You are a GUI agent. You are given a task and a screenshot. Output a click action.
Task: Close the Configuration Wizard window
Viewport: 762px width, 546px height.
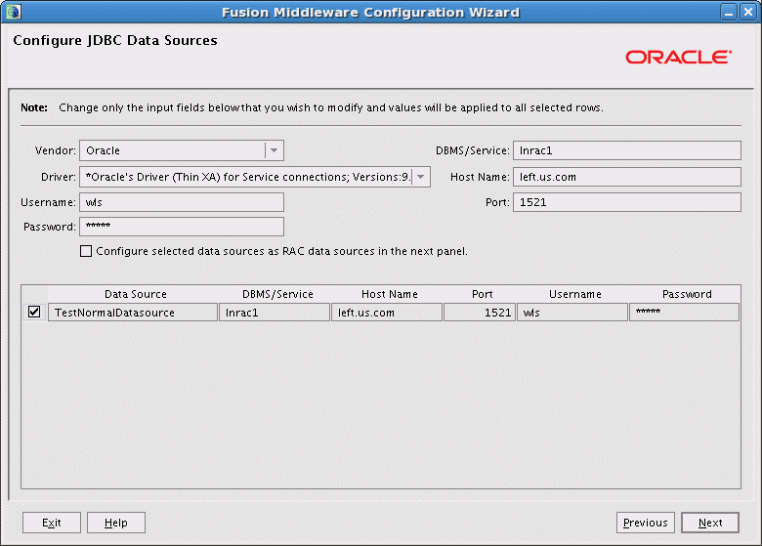coord(747,12)
